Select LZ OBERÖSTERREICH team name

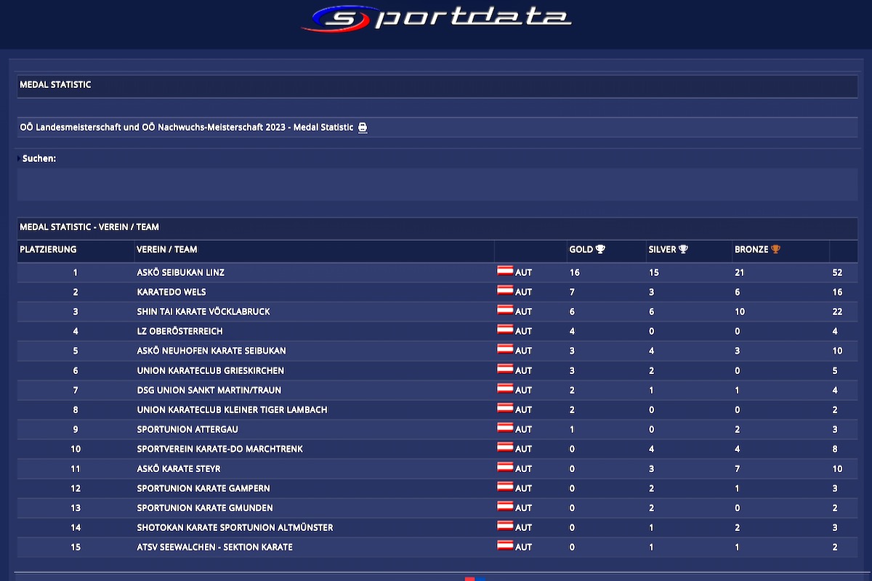179,332
